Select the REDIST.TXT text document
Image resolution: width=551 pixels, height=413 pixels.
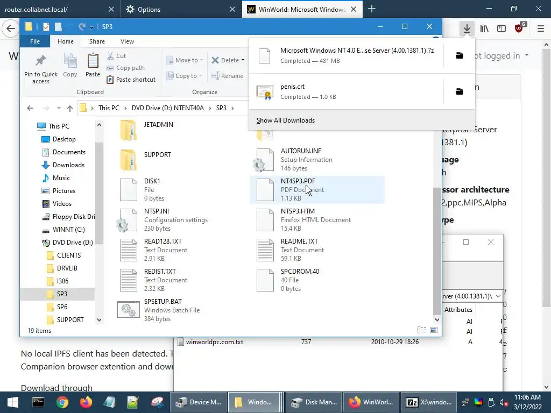154,280
